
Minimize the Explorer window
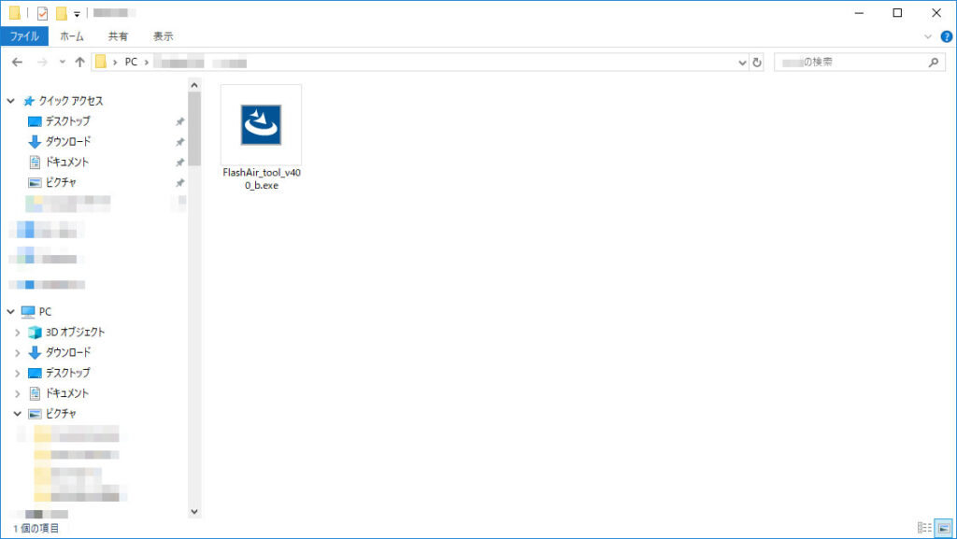pyautogui.click(x=860, y=13)
